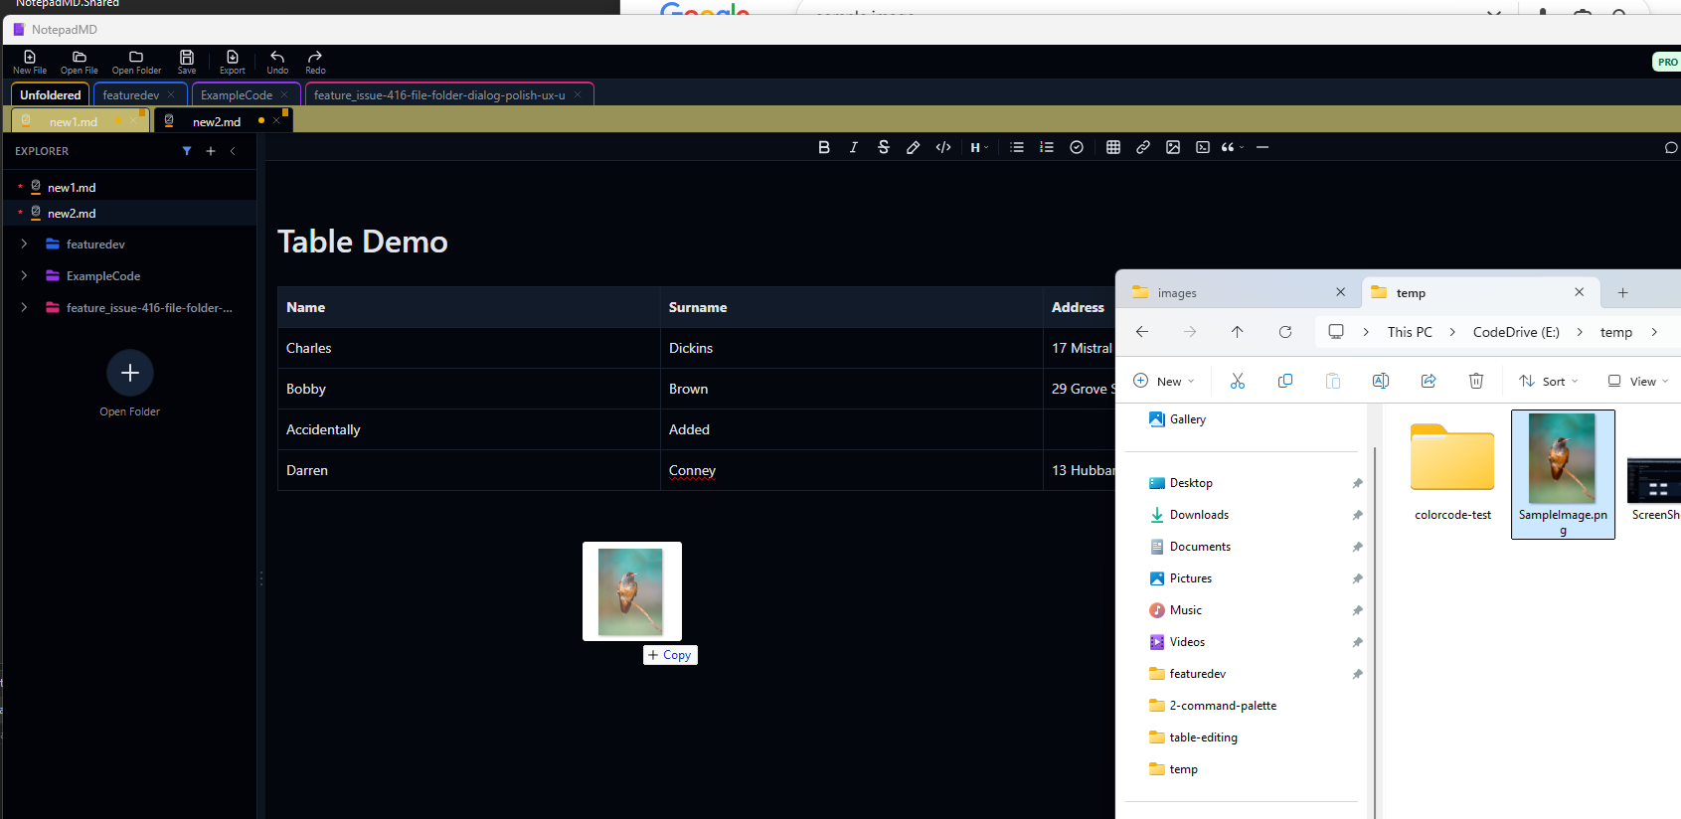The height and width of the screenshot is (819, 1681).
Task: Insert an image from the editor toolbar
Action: 1173,147
